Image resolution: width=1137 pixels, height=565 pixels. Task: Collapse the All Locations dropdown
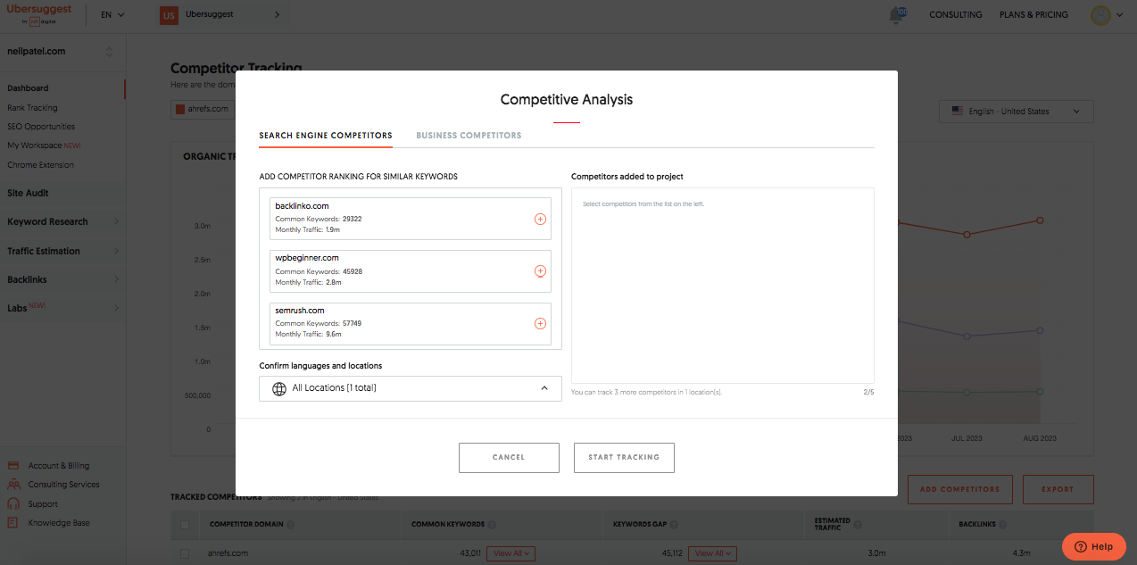point(544,388)
